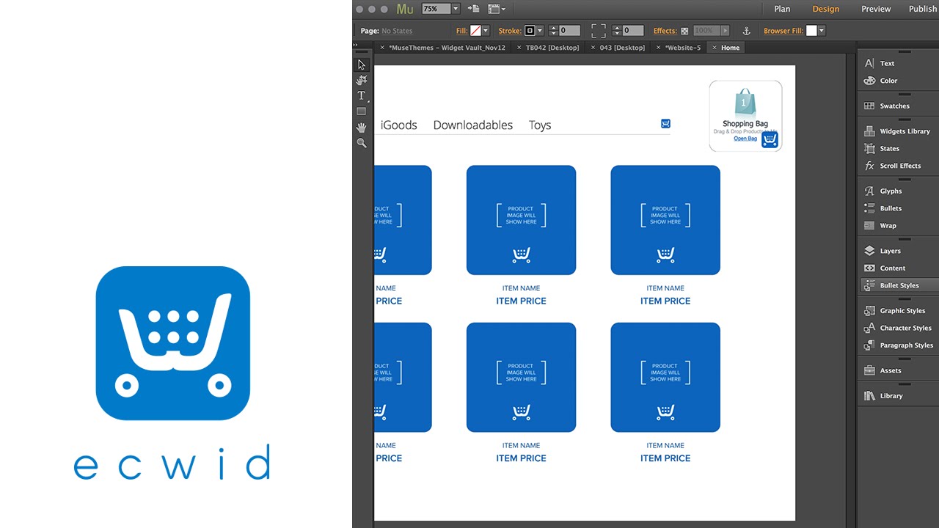The height and width of the screenshot is (528, 939).
Task: Open the zoom level 75% dropdown
Action: [456, 9]
